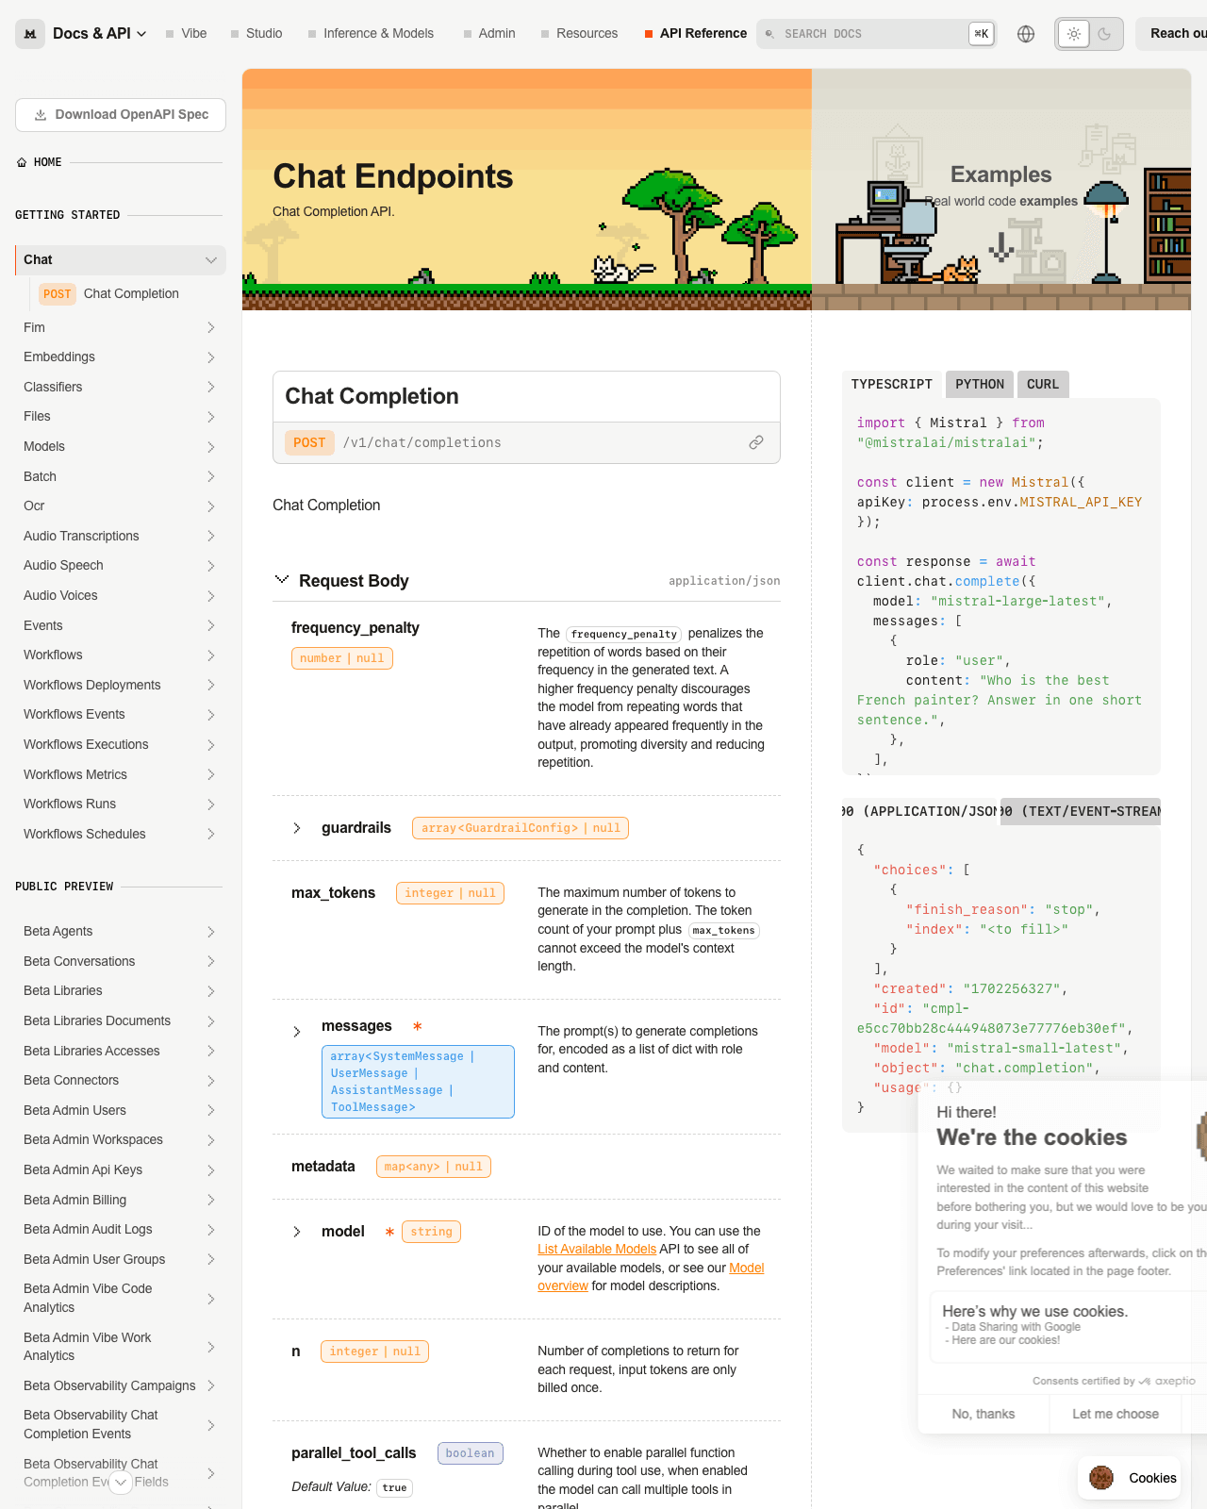
Task: Open the Resources nav item
Action: [579, 34]
